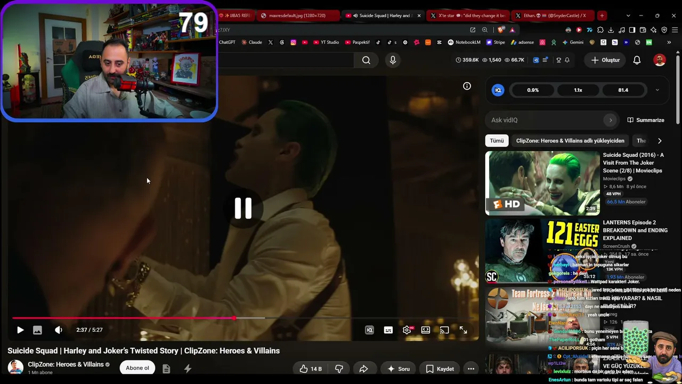Open browser downloads icon
682x384 pixels.
pyautogui.click(x=611, y=30)
